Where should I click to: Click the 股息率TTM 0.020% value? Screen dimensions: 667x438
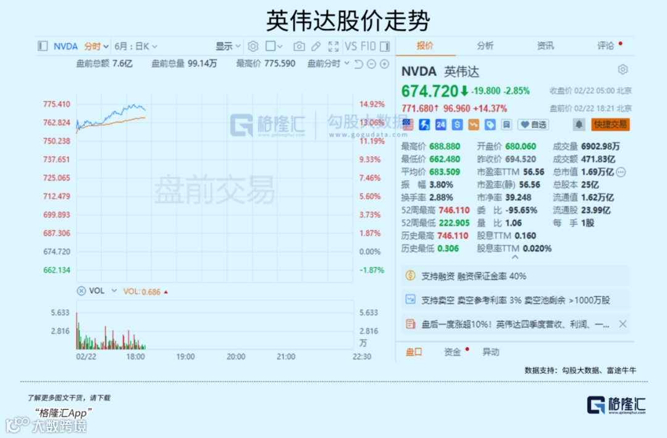(537, 248)
